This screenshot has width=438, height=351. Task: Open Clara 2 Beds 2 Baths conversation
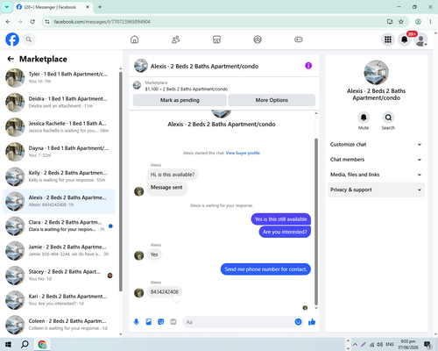[59, 226]
